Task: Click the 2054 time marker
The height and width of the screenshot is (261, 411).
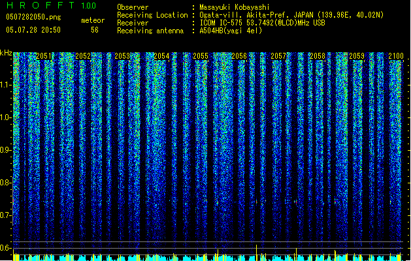Action: point(161,56)
